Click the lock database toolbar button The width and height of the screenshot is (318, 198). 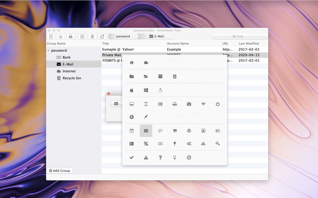(51, 36)
